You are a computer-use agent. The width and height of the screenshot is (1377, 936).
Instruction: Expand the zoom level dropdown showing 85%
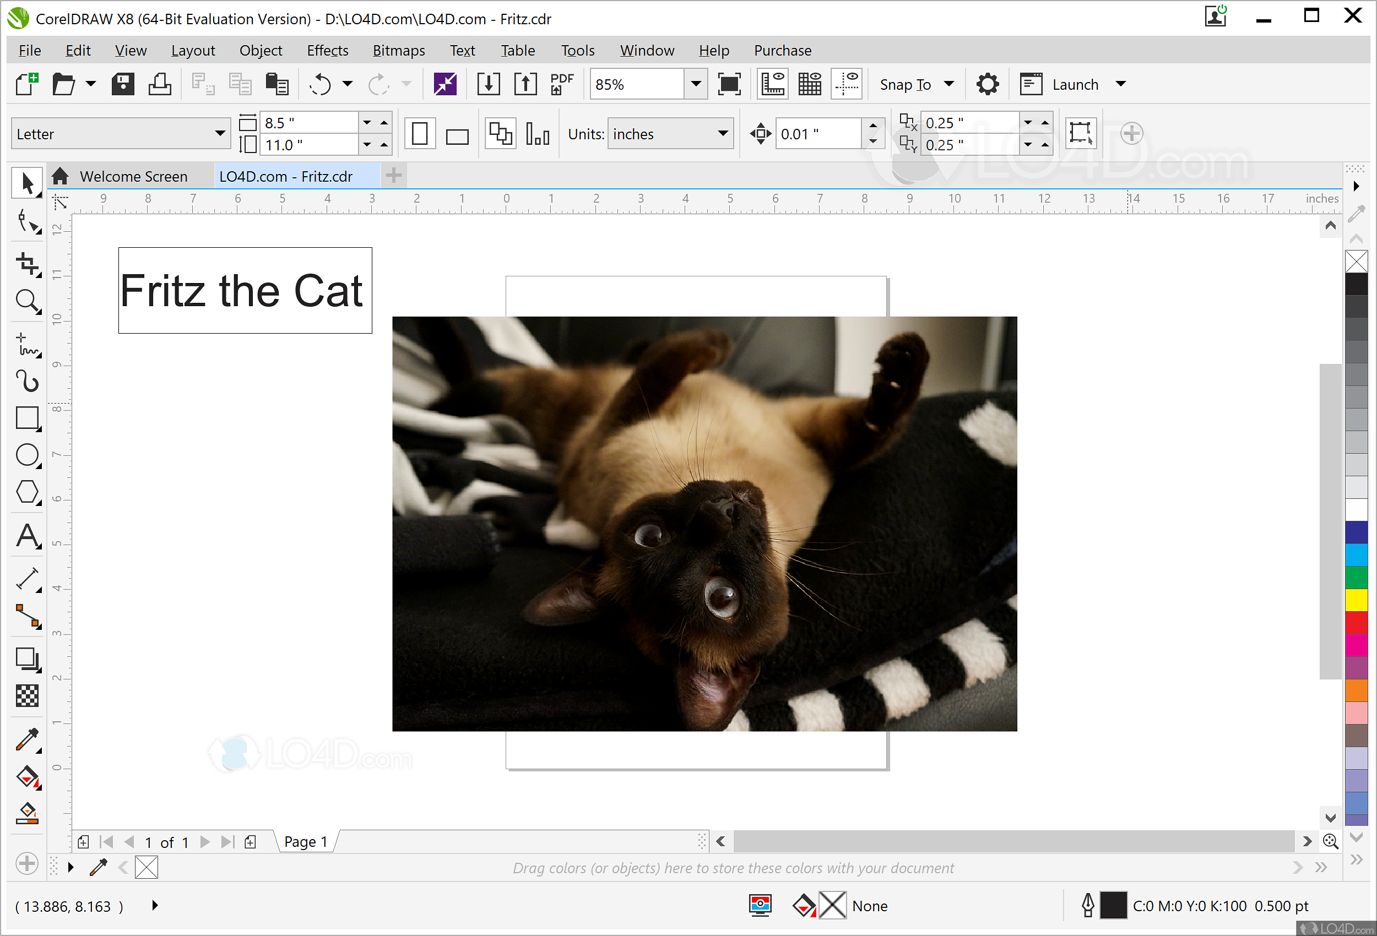pyautogui.click(x=696, y=84)
